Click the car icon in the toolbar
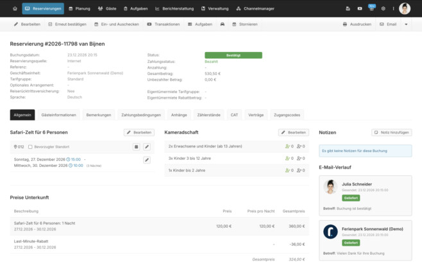The width and height of the screenshot is (422, 265). click(223, 24)
